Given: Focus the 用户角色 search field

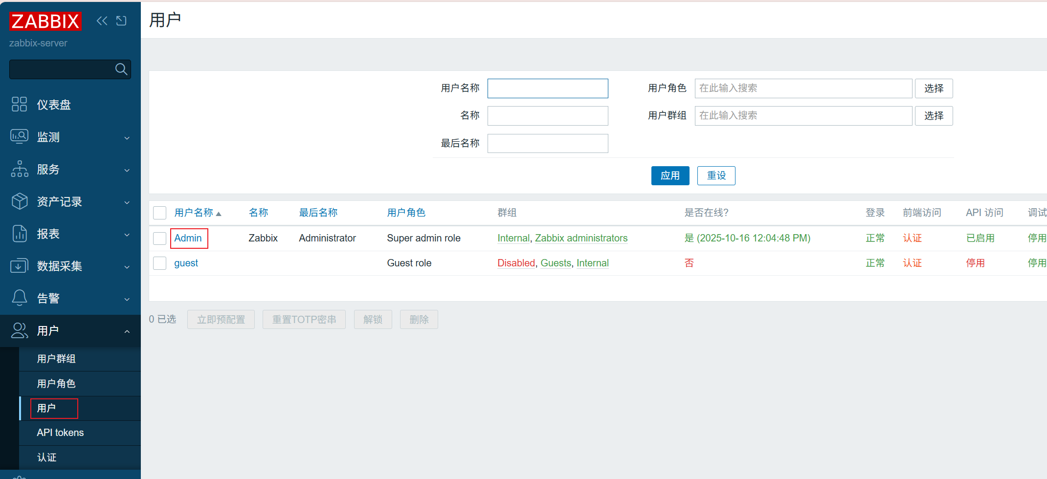Looking at the screenshot, I should pos(803,88).
